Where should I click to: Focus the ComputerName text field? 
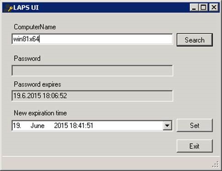tap(92, 39)
